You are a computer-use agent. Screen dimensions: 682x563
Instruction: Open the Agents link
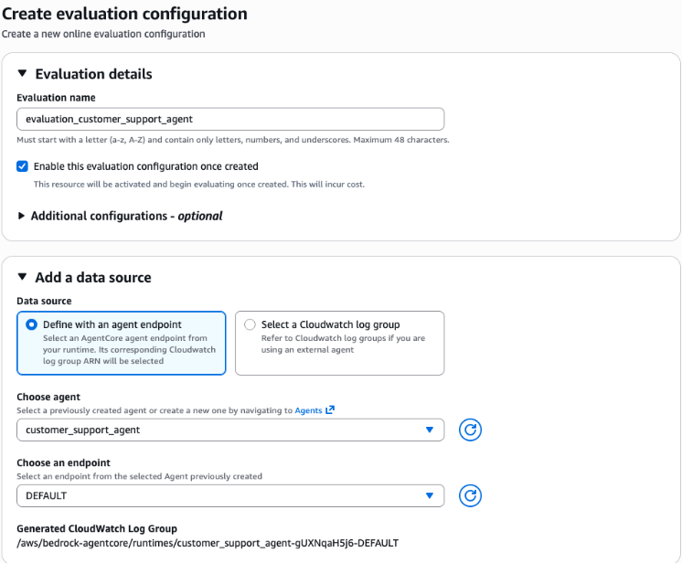tap(308, 410)
